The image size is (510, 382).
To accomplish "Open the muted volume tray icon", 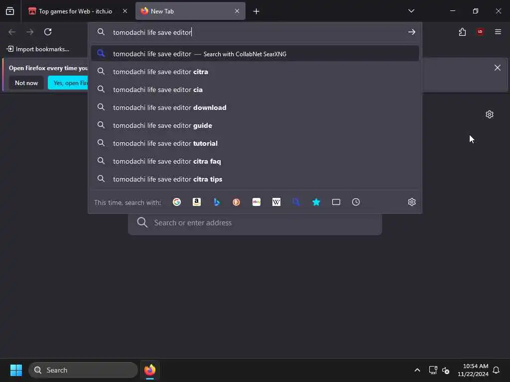I will [446, 370].
